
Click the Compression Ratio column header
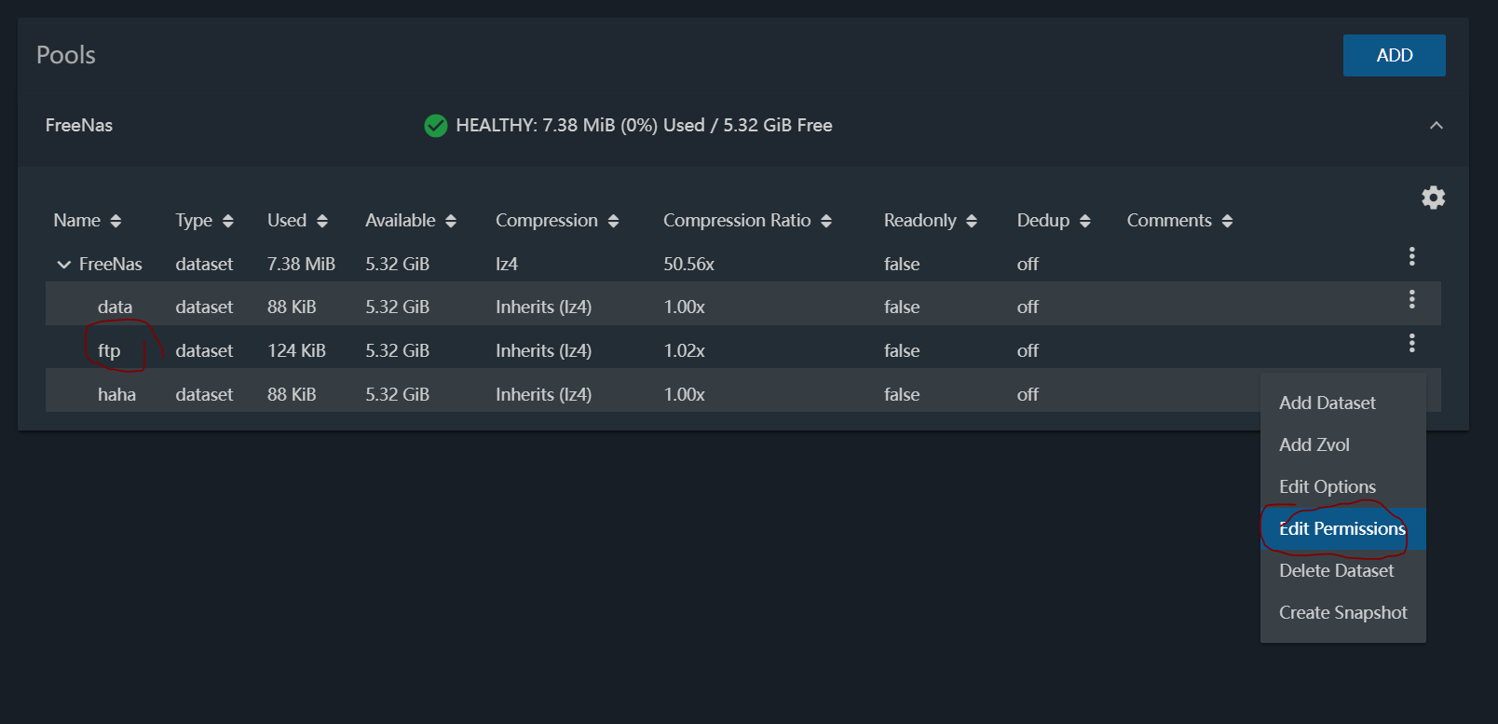737,220
